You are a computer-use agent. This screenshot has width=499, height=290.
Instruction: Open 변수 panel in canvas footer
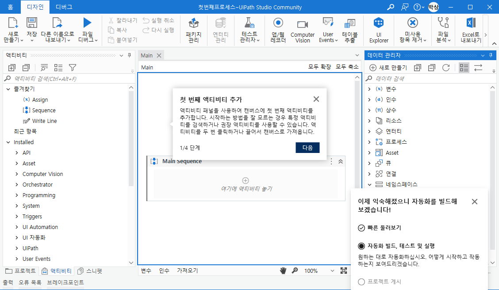[146, 271]
